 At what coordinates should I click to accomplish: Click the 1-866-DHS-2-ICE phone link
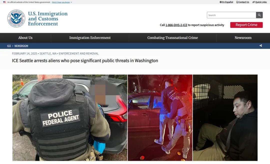(x=176, y=25)
